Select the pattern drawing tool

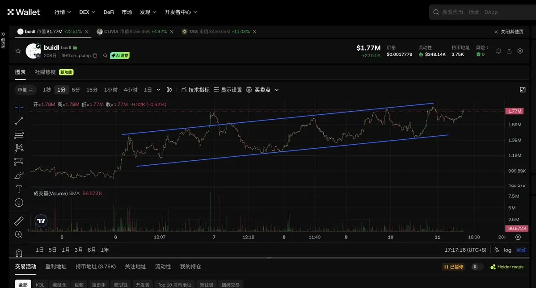19,148
